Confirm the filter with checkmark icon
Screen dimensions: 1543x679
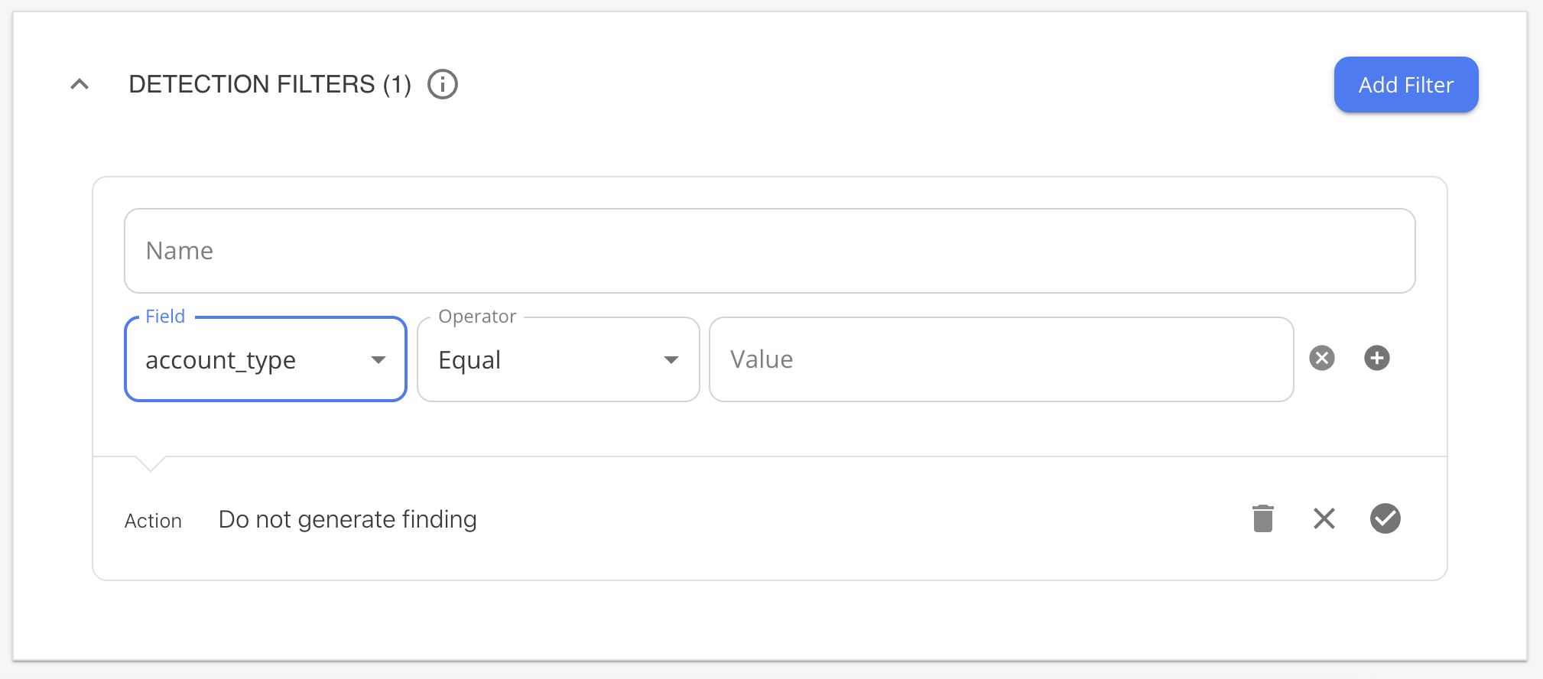tap(1385, 518)
